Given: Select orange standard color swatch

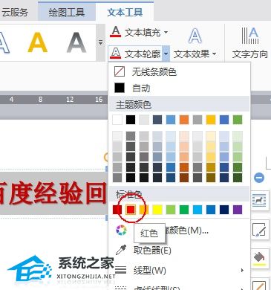Looking at the screenshot, I should [144, 210].
